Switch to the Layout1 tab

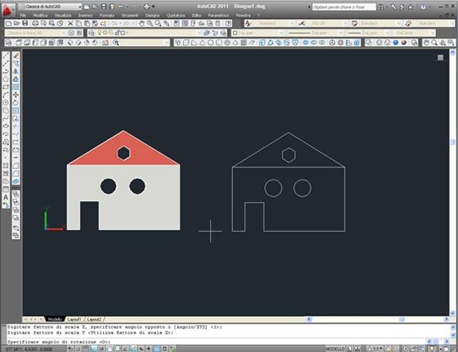[x=74, y=320]
